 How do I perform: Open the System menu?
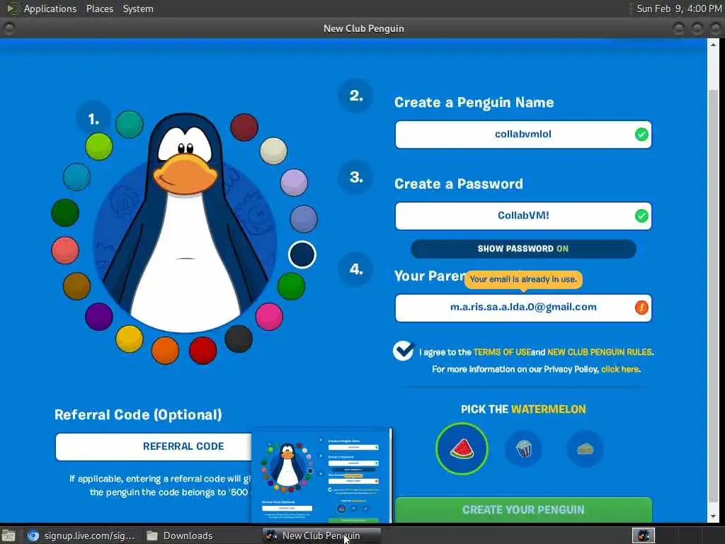(x=138, y=8)
